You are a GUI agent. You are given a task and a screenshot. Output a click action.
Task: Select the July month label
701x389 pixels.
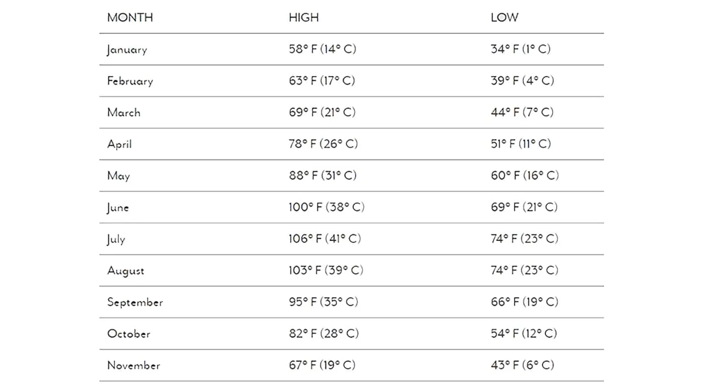tap(116, 239)
